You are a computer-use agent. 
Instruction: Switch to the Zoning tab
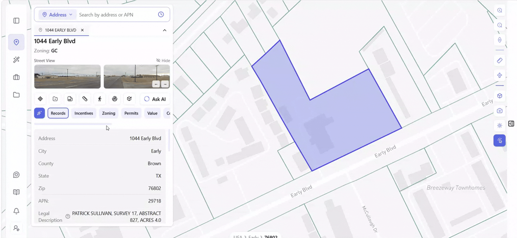pyautogui.click(x=109, y=113)
